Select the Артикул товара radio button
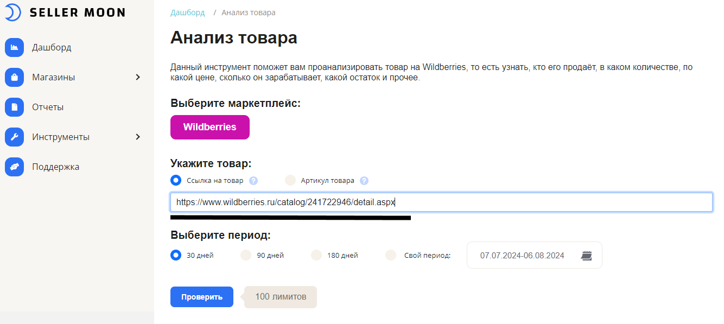 [x=290, y=180]
